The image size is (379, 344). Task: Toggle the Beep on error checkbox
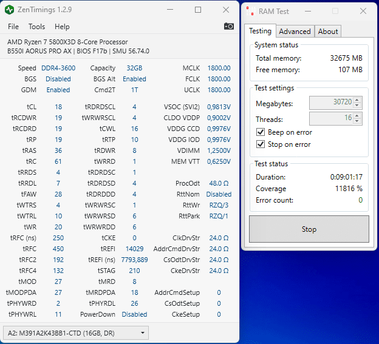tap(261, 132)
